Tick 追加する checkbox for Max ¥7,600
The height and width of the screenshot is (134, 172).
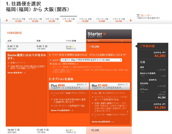click(127, 84)
